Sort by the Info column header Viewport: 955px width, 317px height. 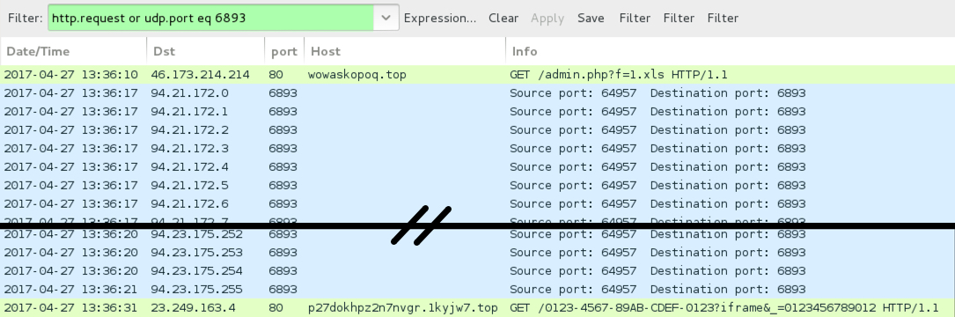click(x=731, y=51)
